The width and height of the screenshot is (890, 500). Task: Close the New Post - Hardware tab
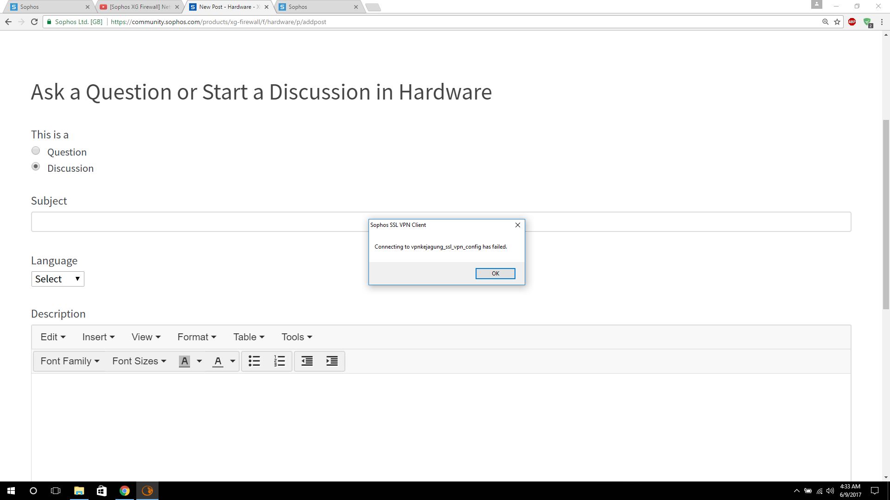267,7
